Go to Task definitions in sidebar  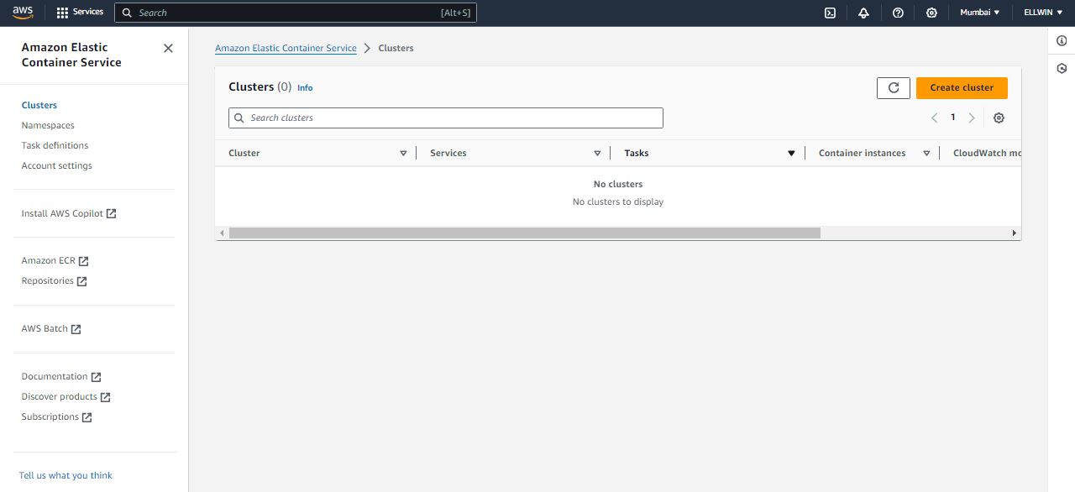[x=55, y=145]
